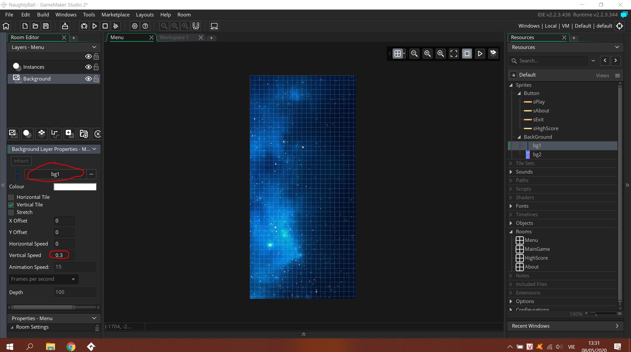The height and width of the screenshot is (352, 631).
Task: Click the Vertical Speed input field
Action: click(64, 255)
